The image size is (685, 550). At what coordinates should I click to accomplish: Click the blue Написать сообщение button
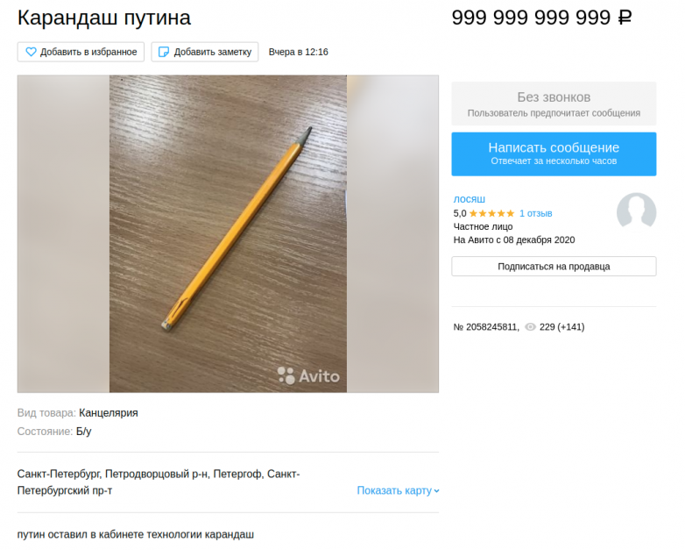(554, 154)
